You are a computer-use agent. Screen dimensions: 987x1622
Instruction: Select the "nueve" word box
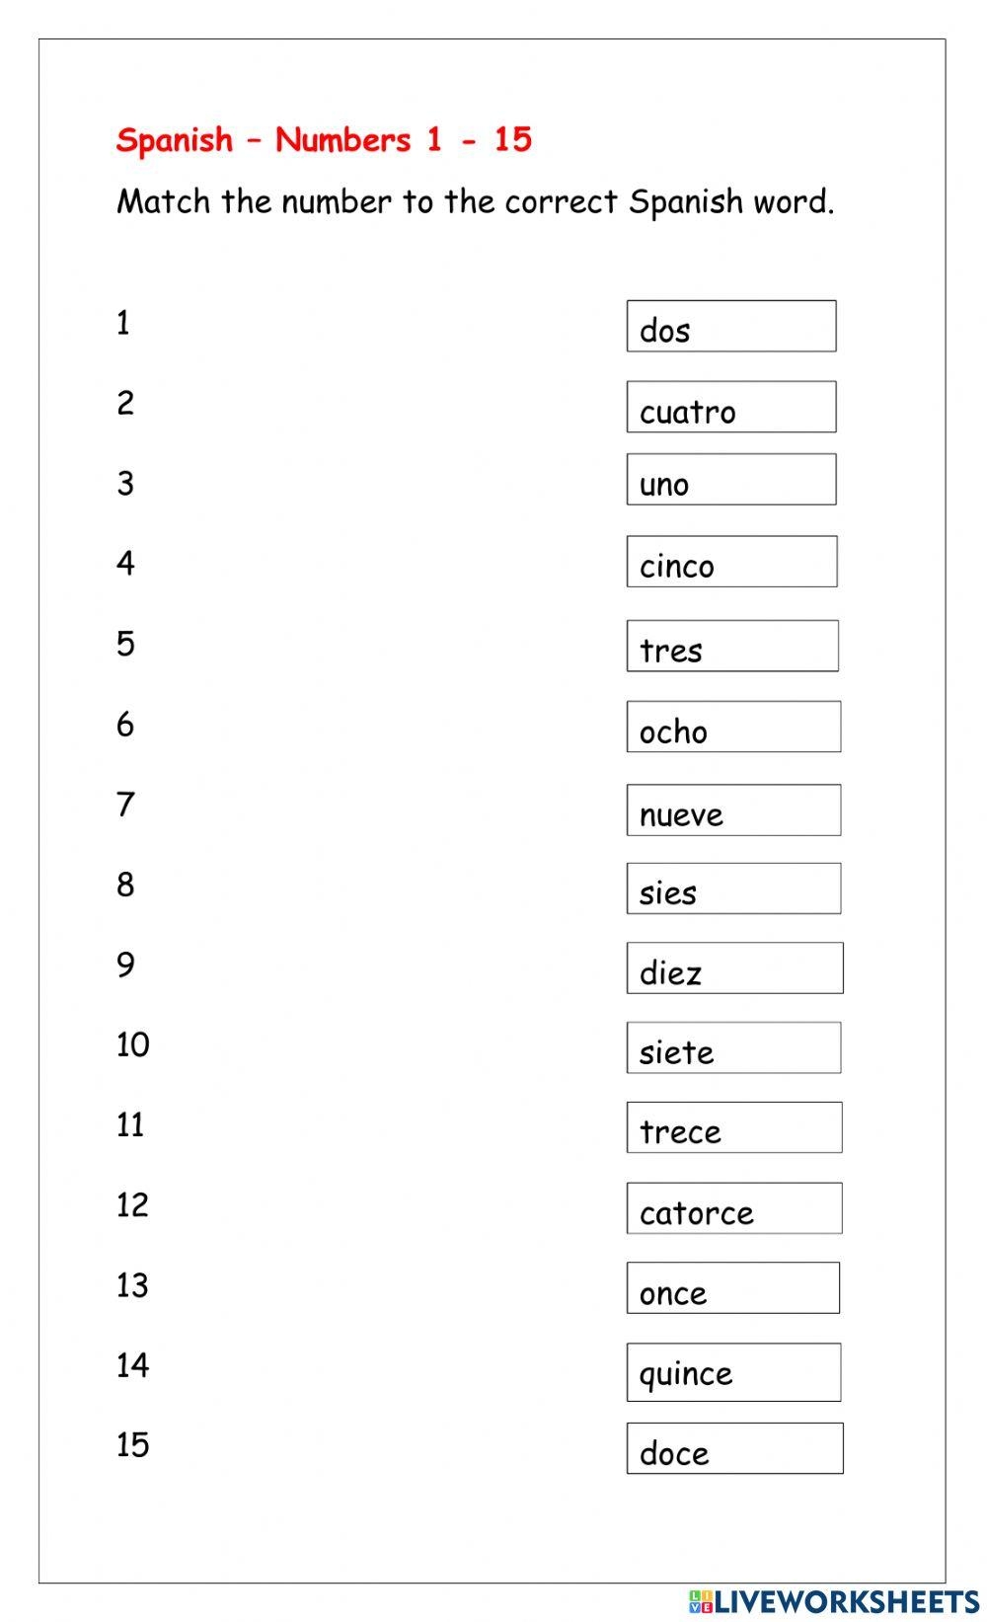733,811
